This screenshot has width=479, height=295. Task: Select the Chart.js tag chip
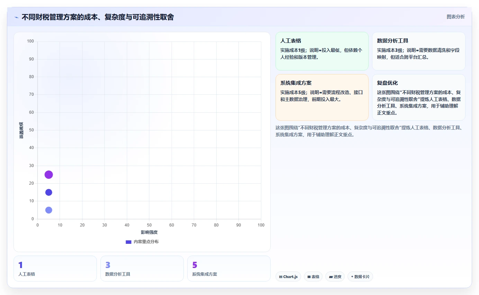(288, 277)
